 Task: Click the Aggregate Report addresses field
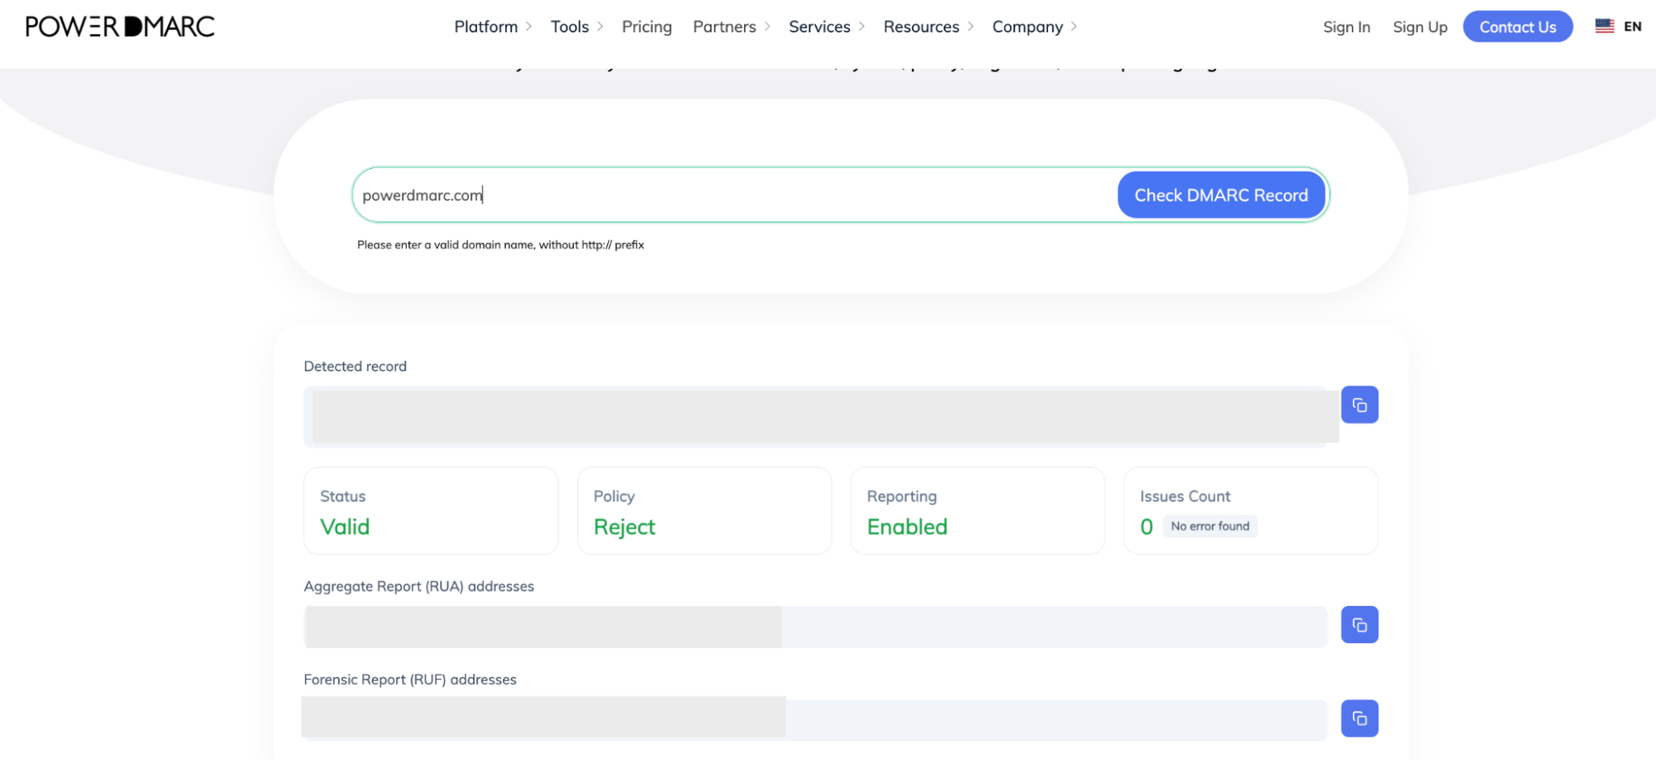(x=815, y=627)
